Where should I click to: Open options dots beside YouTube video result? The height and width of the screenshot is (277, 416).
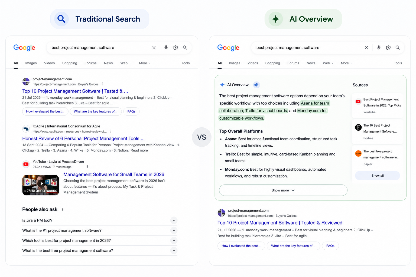pos(88,167)
